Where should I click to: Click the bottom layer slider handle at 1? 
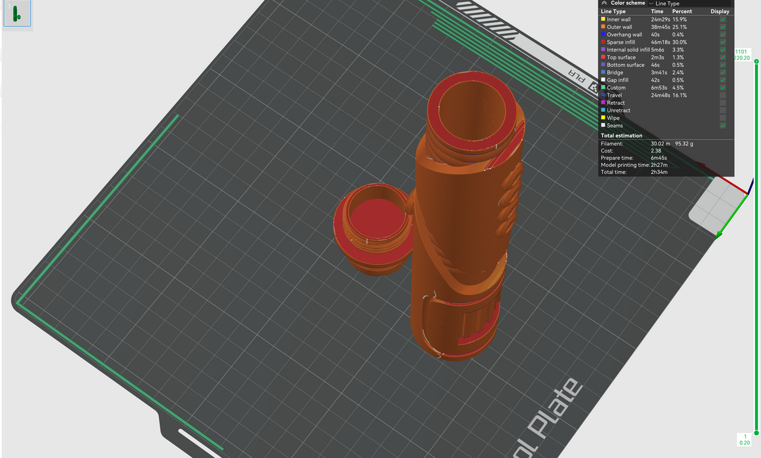pos(756,432)
